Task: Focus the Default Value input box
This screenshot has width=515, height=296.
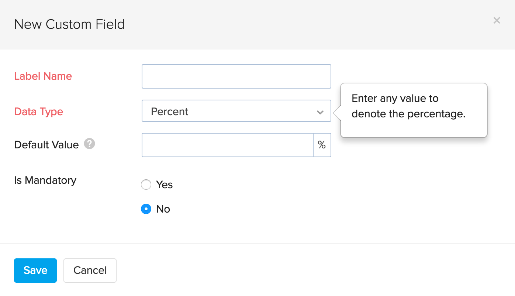Action: point(227,145)
